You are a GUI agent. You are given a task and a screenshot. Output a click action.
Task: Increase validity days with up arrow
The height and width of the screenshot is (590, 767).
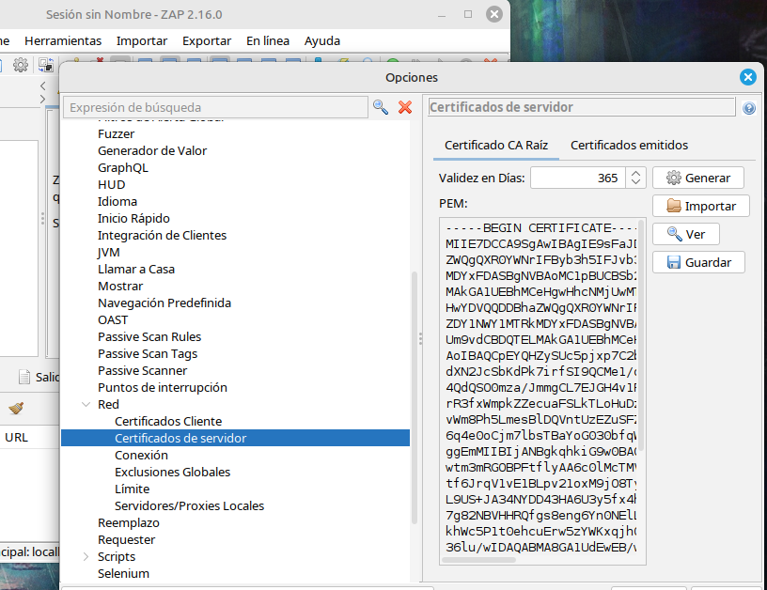point(635,173)
